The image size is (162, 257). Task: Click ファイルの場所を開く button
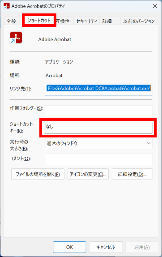[x=38, y=174]
